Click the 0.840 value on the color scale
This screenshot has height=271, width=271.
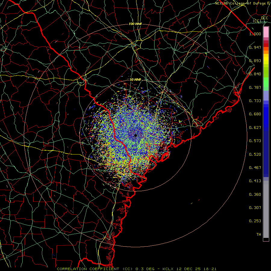[255, 74]
